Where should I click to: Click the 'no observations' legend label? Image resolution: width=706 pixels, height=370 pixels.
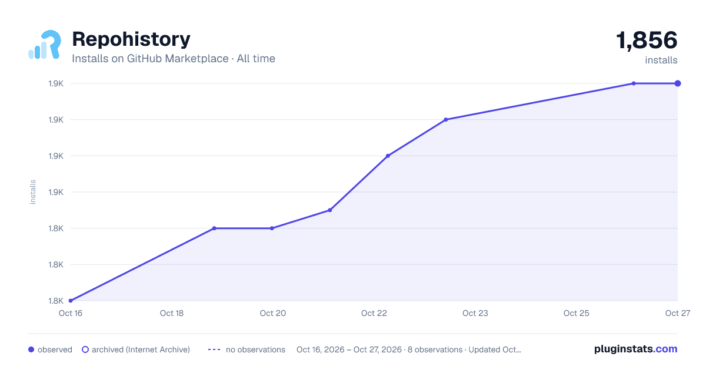(x=255, y=349)
